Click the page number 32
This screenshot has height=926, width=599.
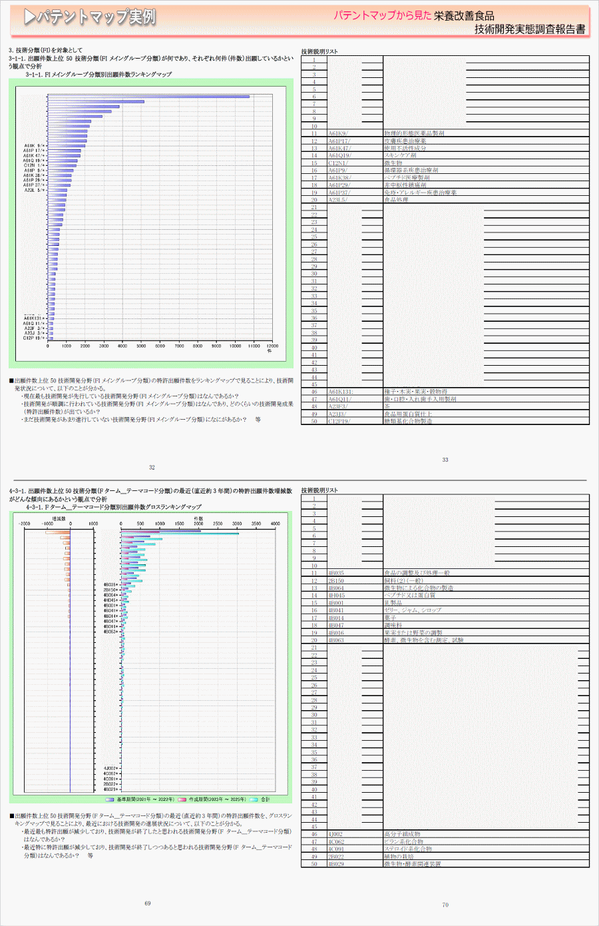(152, 468)
